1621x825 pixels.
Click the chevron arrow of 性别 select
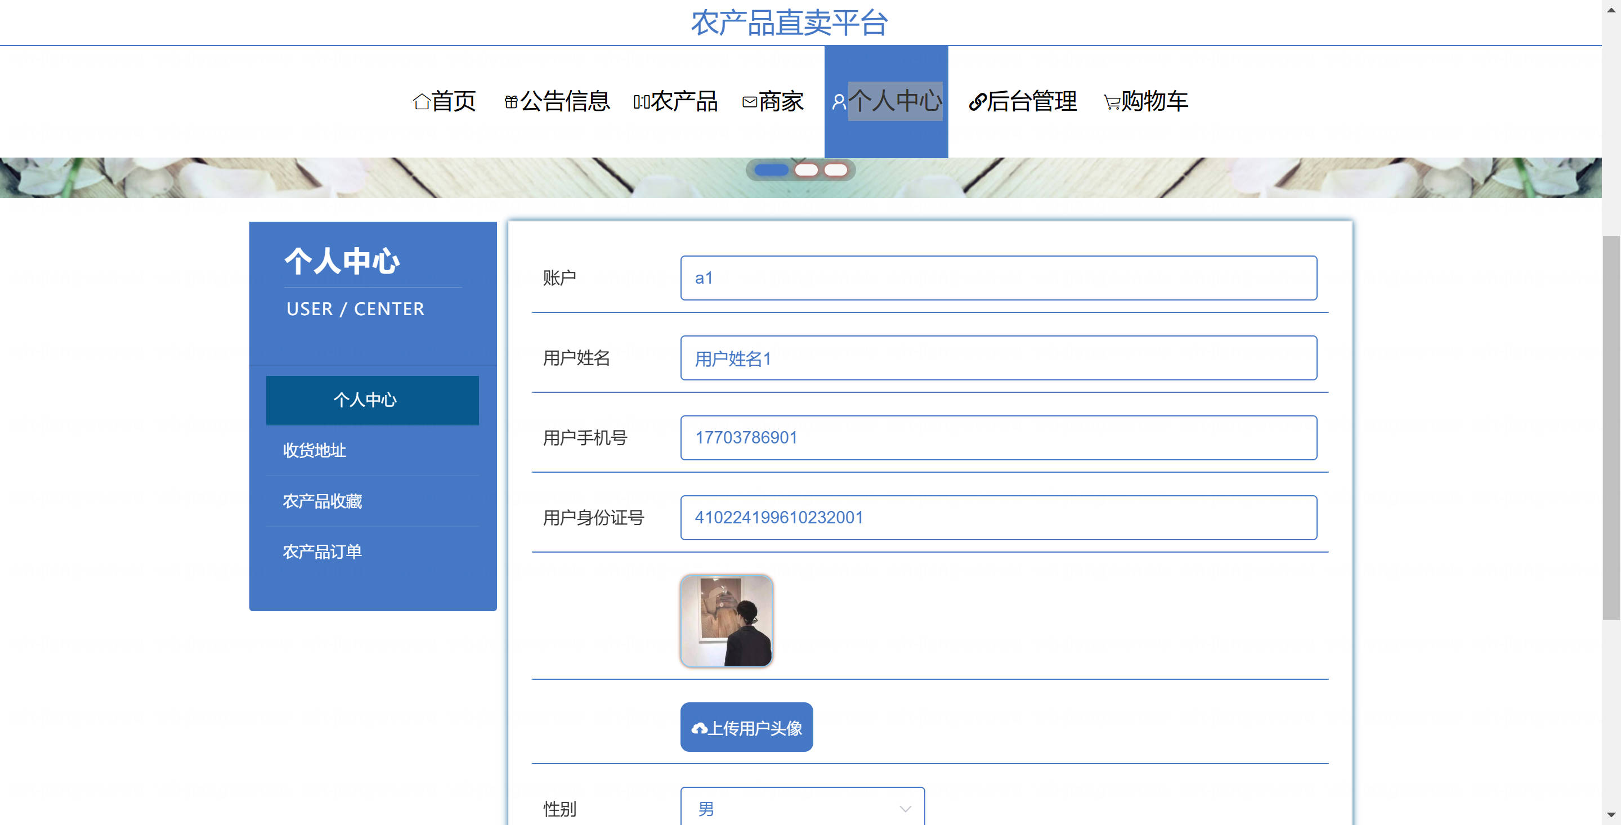(x=905, y=809)
